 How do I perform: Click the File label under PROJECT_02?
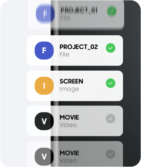[x=64, y=54]
